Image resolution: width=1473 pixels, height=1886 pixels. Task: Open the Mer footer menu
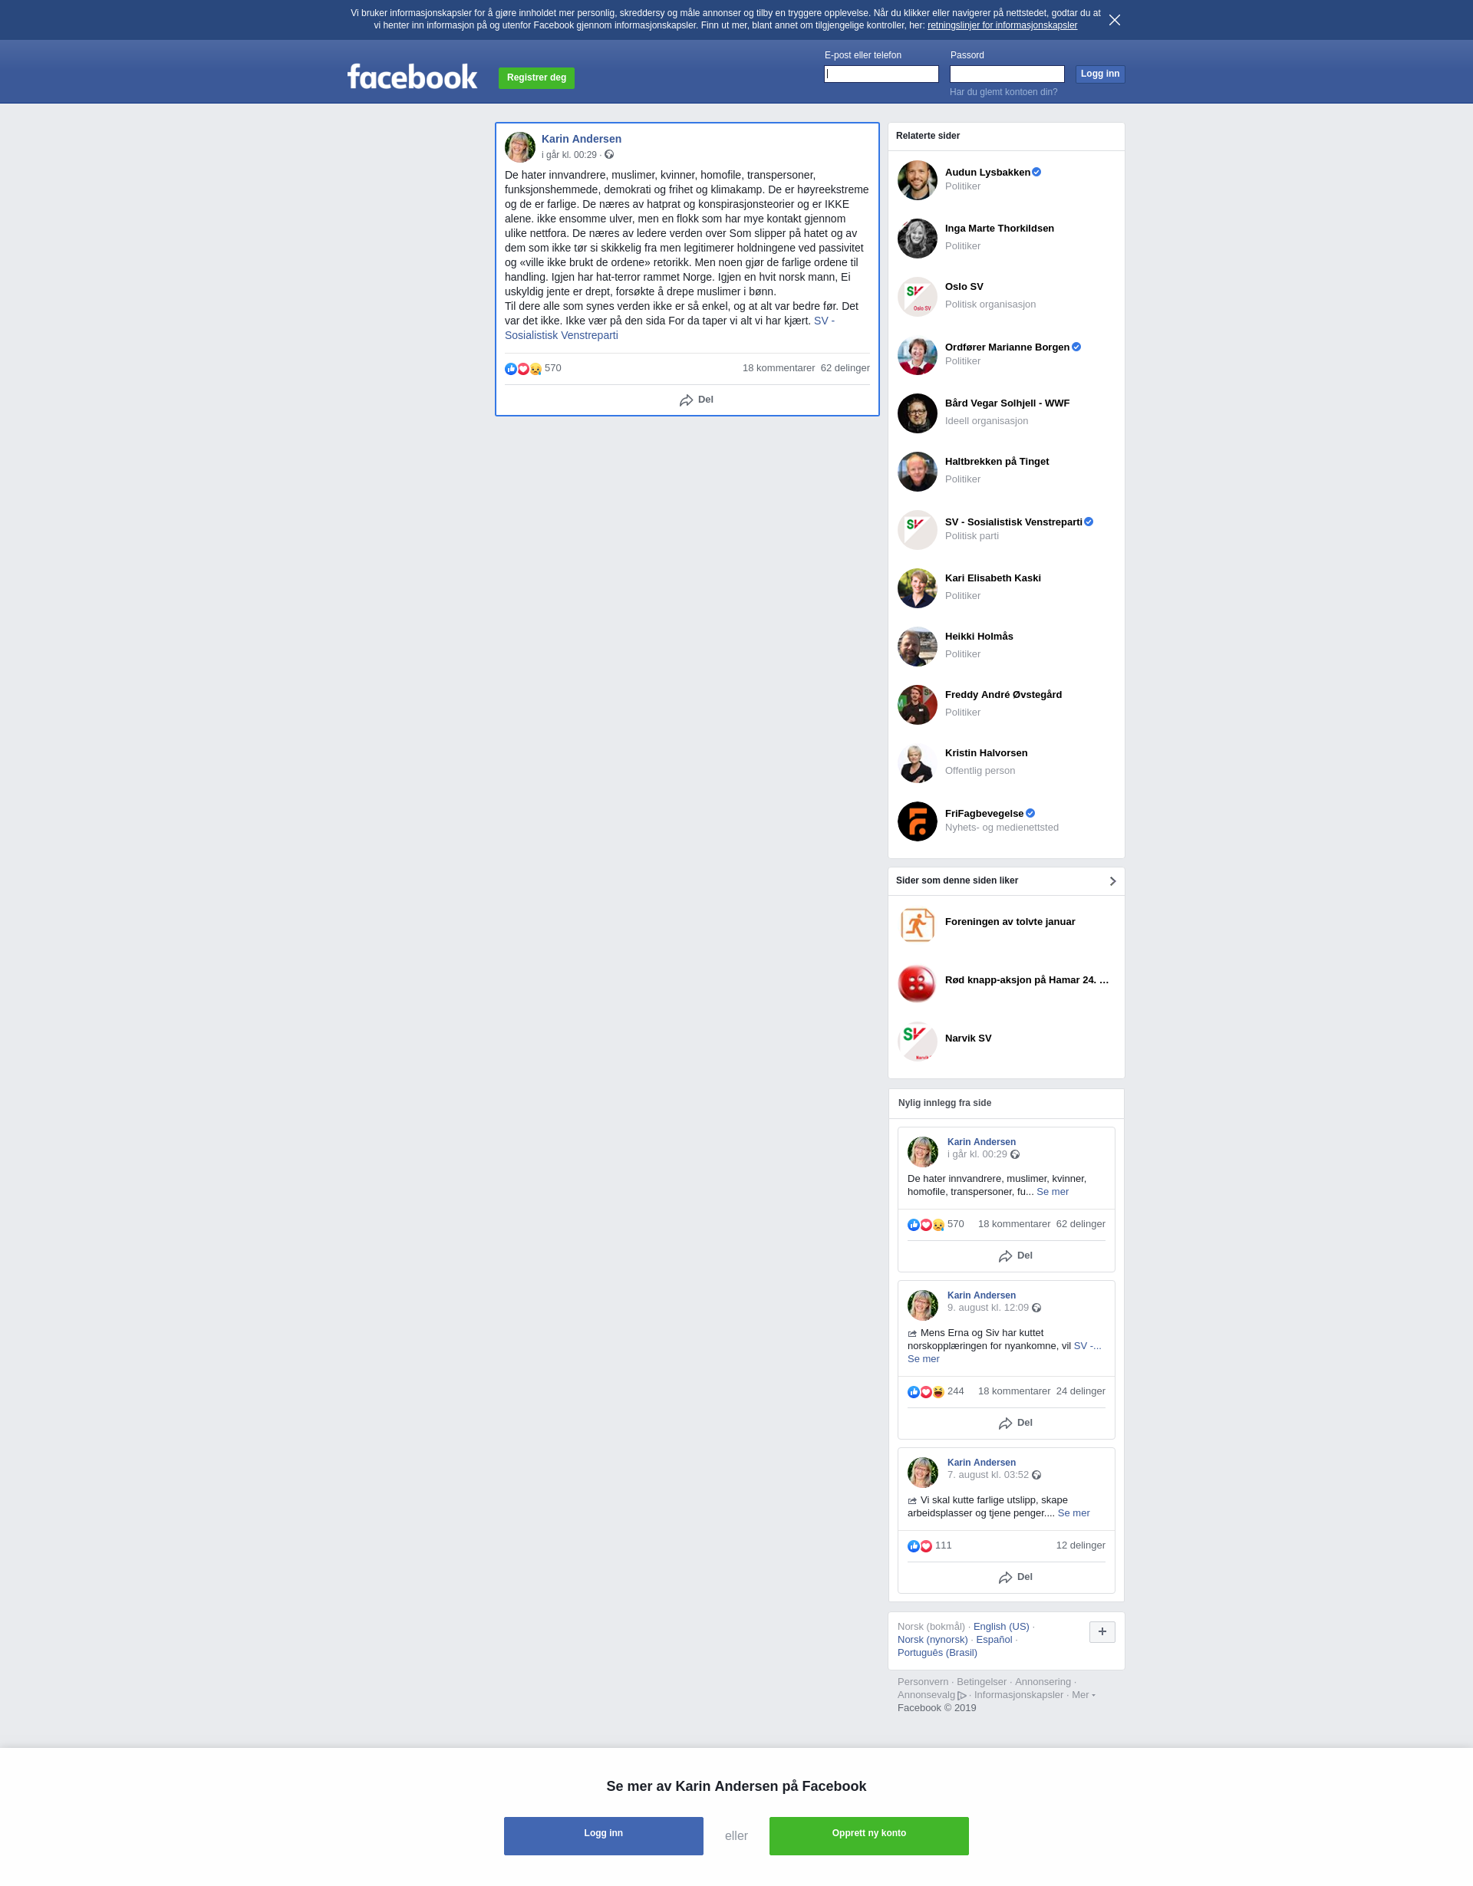point(1083,1694)
